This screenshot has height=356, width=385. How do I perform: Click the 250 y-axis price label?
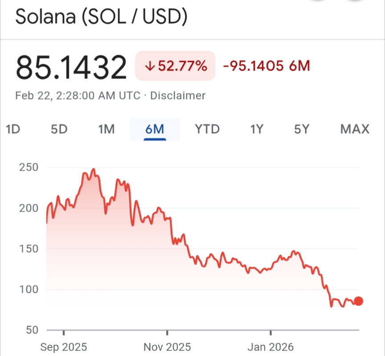tap(29, 168)
